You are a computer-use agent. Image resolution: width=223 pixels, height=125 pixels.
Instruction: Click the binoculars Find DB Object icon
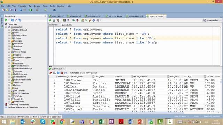click(54, 10)
